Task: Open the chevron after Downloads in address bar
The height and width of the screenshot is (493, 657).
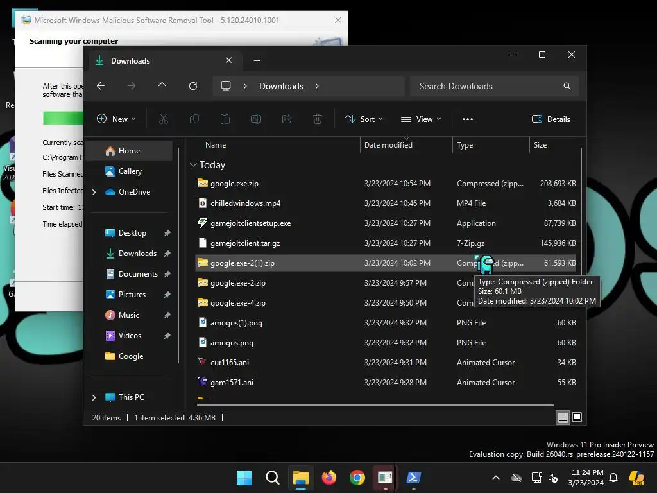Action: point(317,86)
